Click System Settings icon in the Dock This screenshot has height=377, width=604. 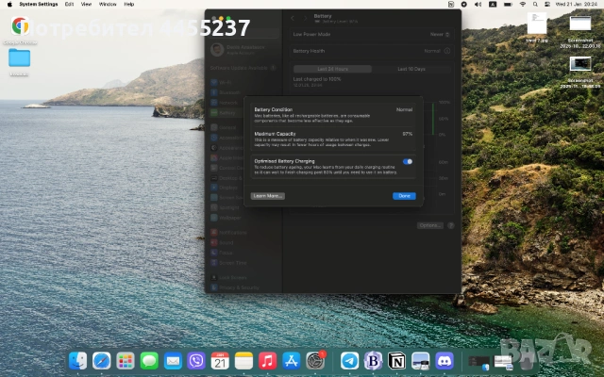315,361
